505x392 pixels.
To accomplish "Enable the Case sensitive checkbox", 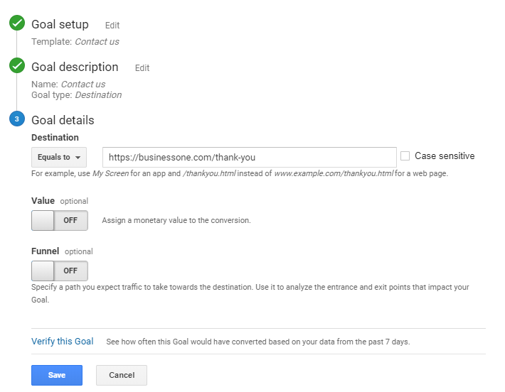I will (x=405, y=156).
